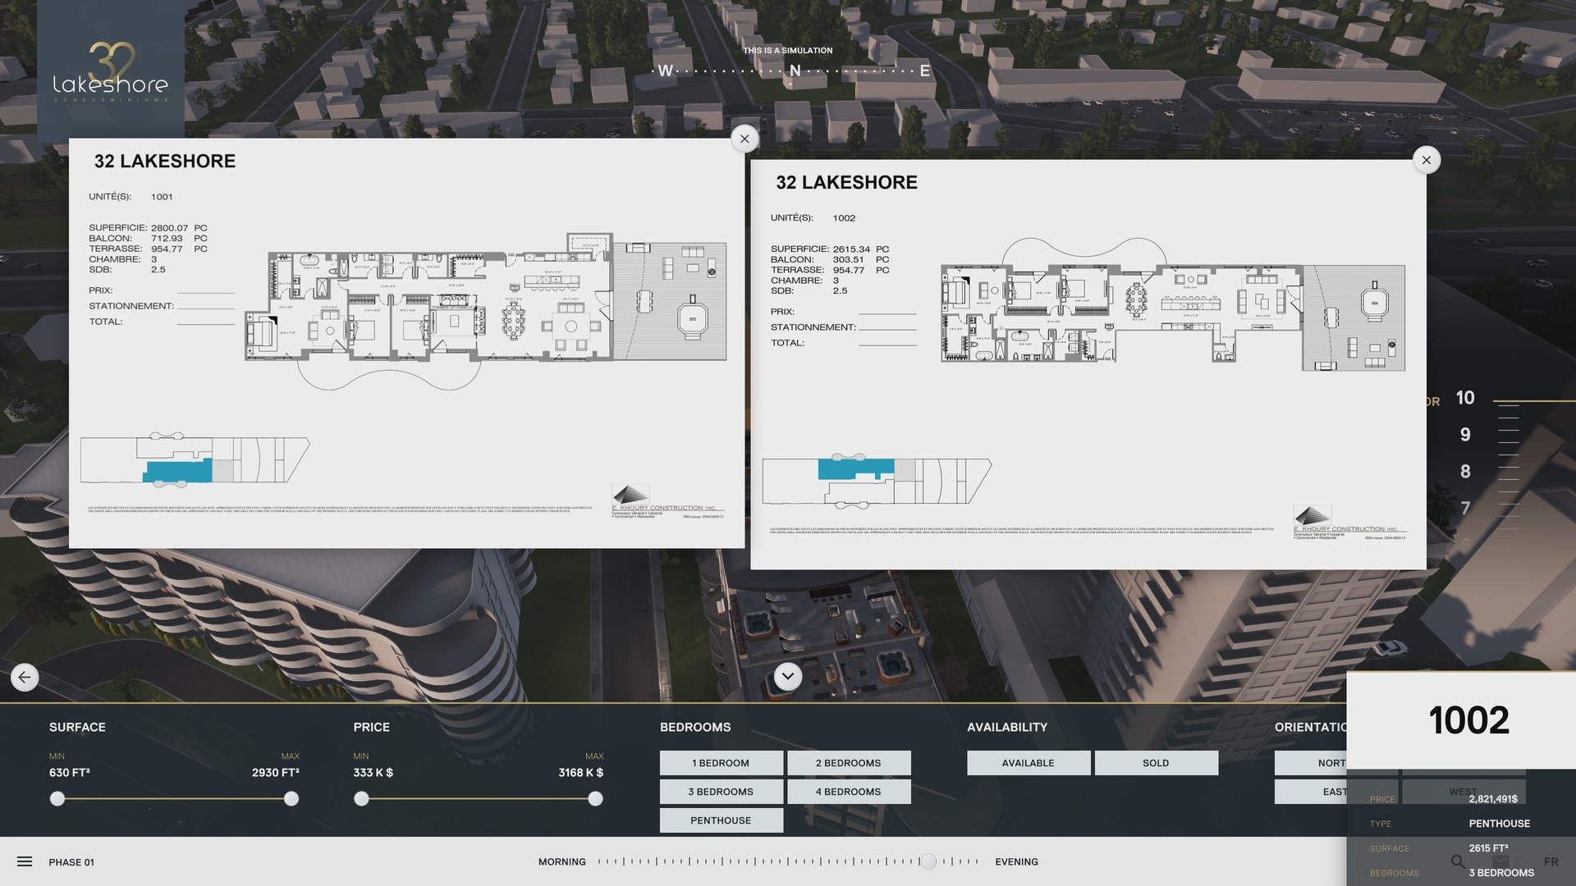Click the surface maximum slider handle
Screen dimensions: 1576x886
[291, 799]
